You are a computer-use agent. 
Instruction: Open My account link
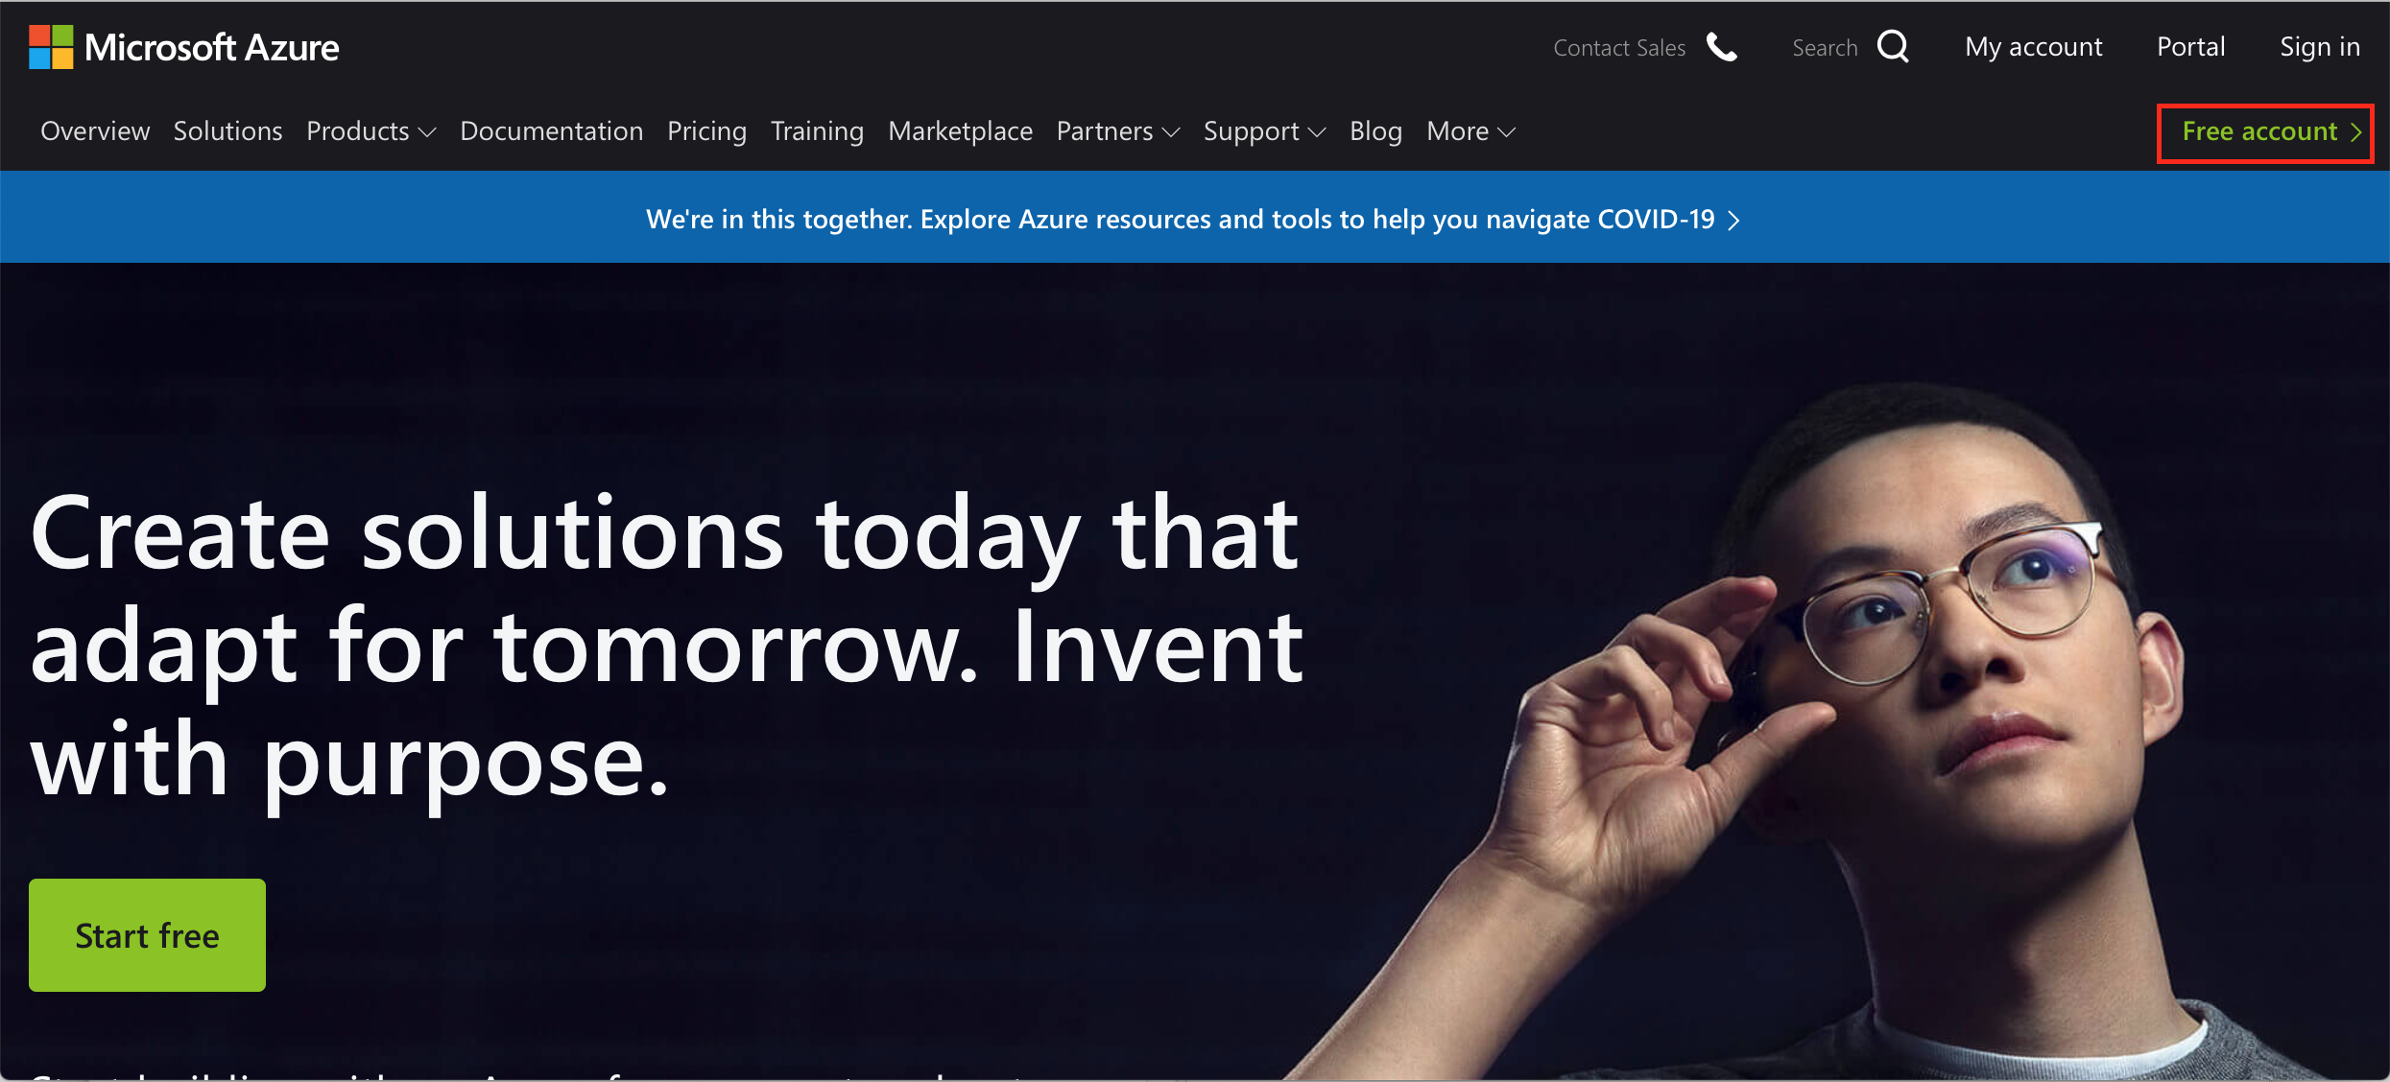[2033, 47]
